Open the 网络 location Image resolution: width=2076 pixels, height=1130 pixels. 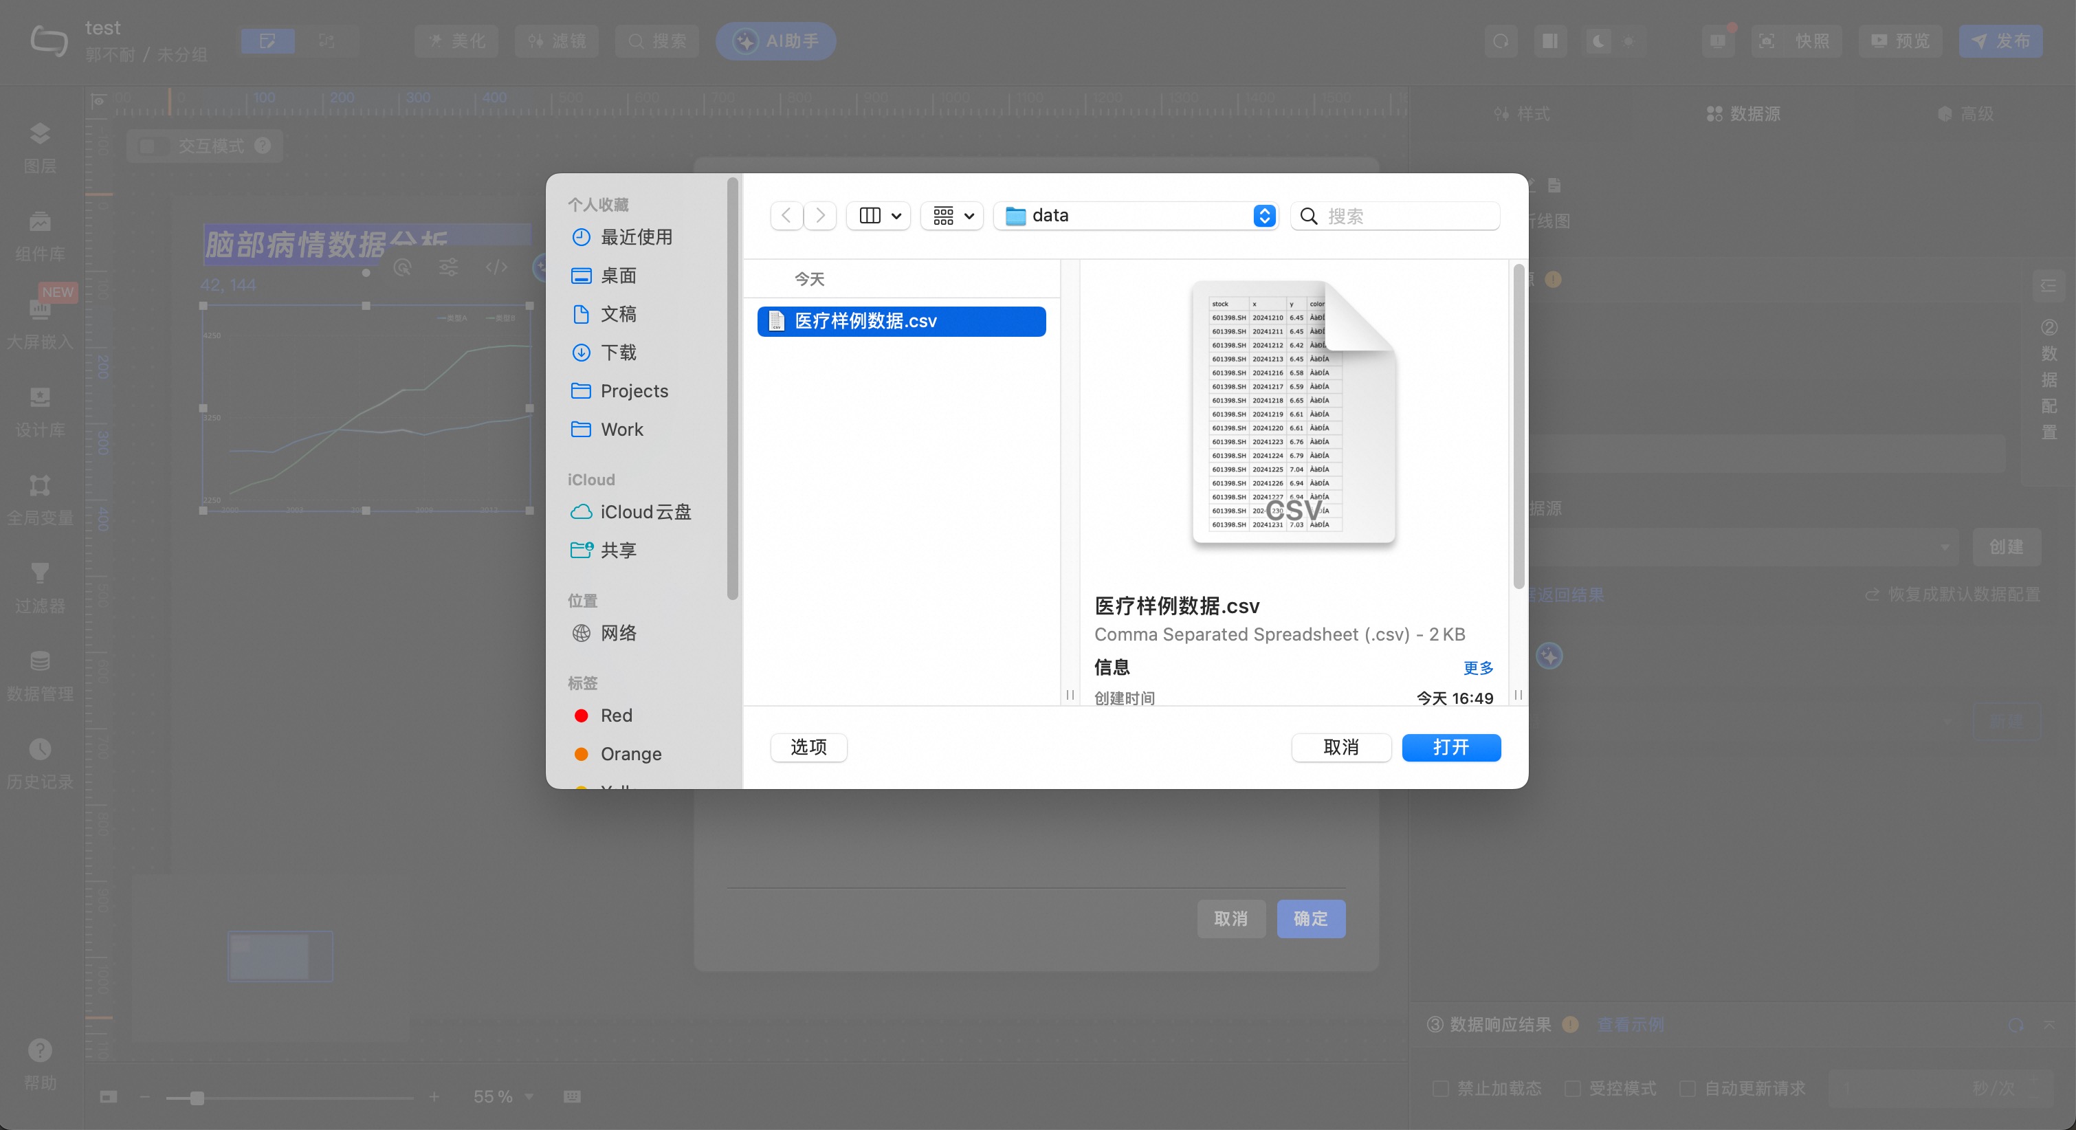point(618,632)
